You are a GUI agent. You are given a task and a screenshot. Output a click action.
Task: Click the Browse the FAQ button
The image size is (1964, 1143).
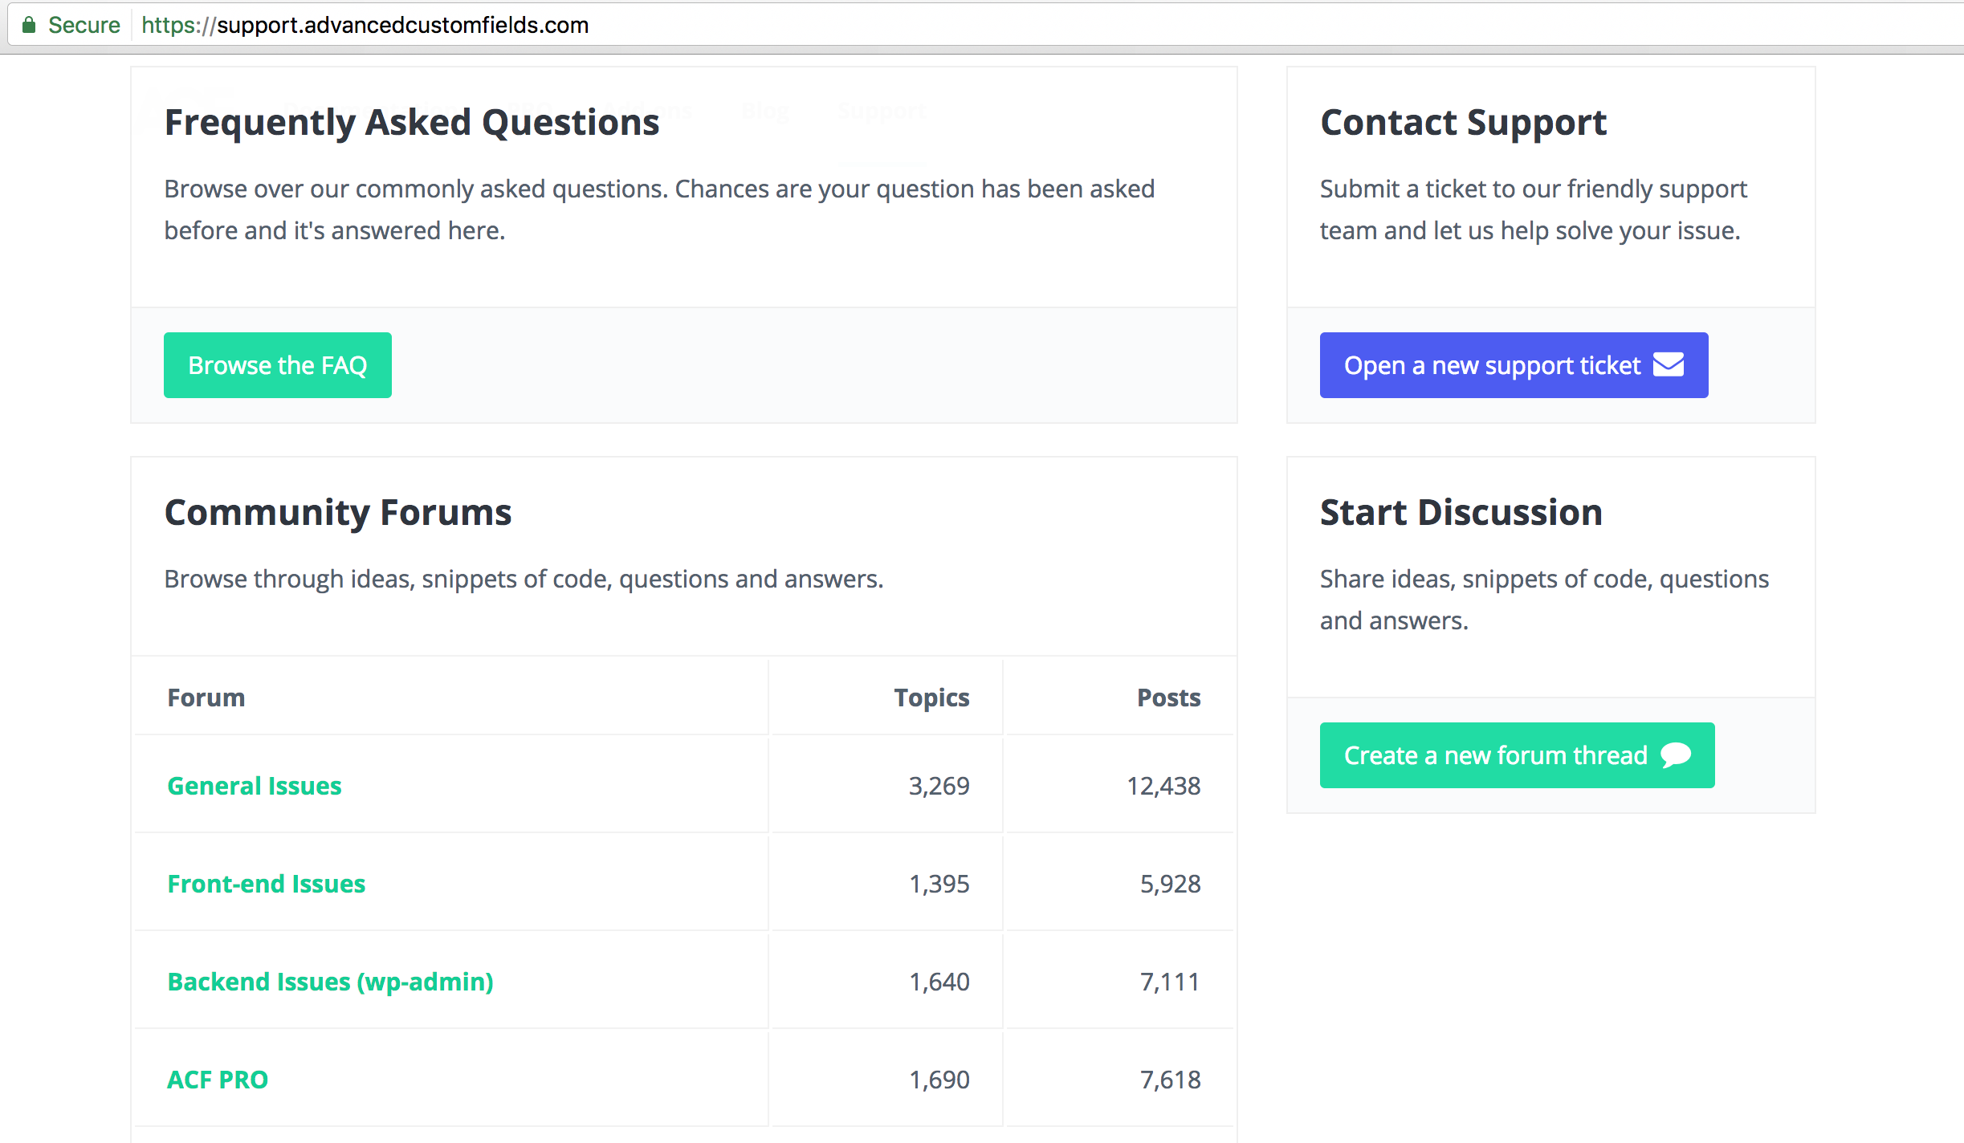pos(278,365)
